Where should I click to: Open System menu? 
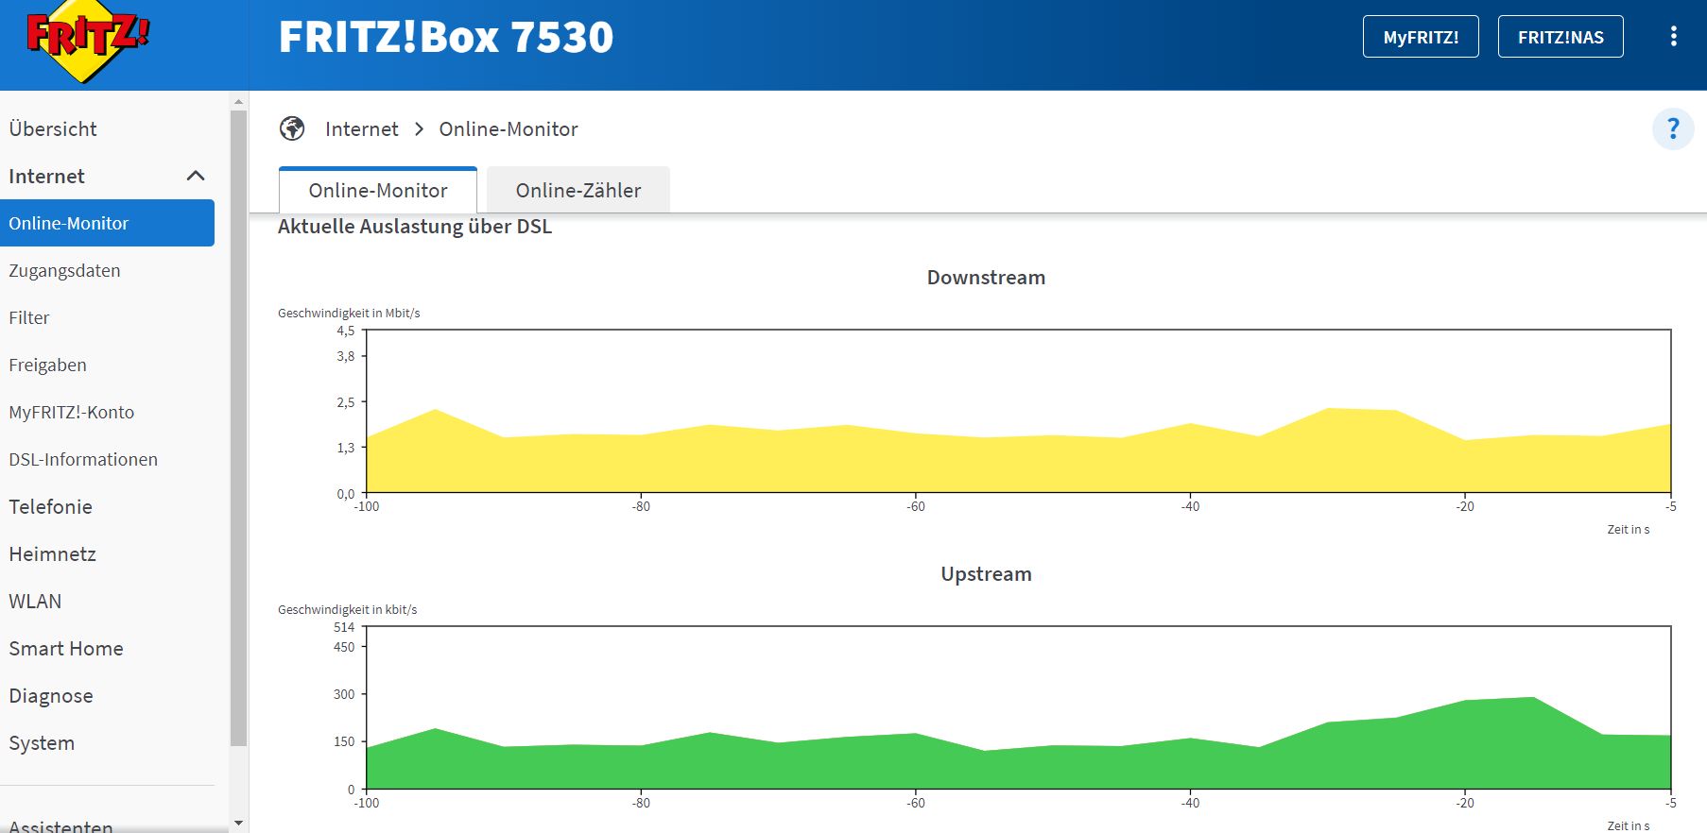point(42,742)
